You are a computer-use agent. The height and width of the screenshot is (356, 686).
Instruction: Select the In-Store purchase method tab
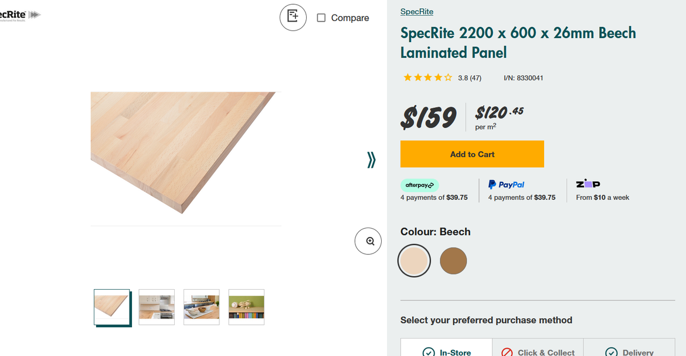point(447,350)
